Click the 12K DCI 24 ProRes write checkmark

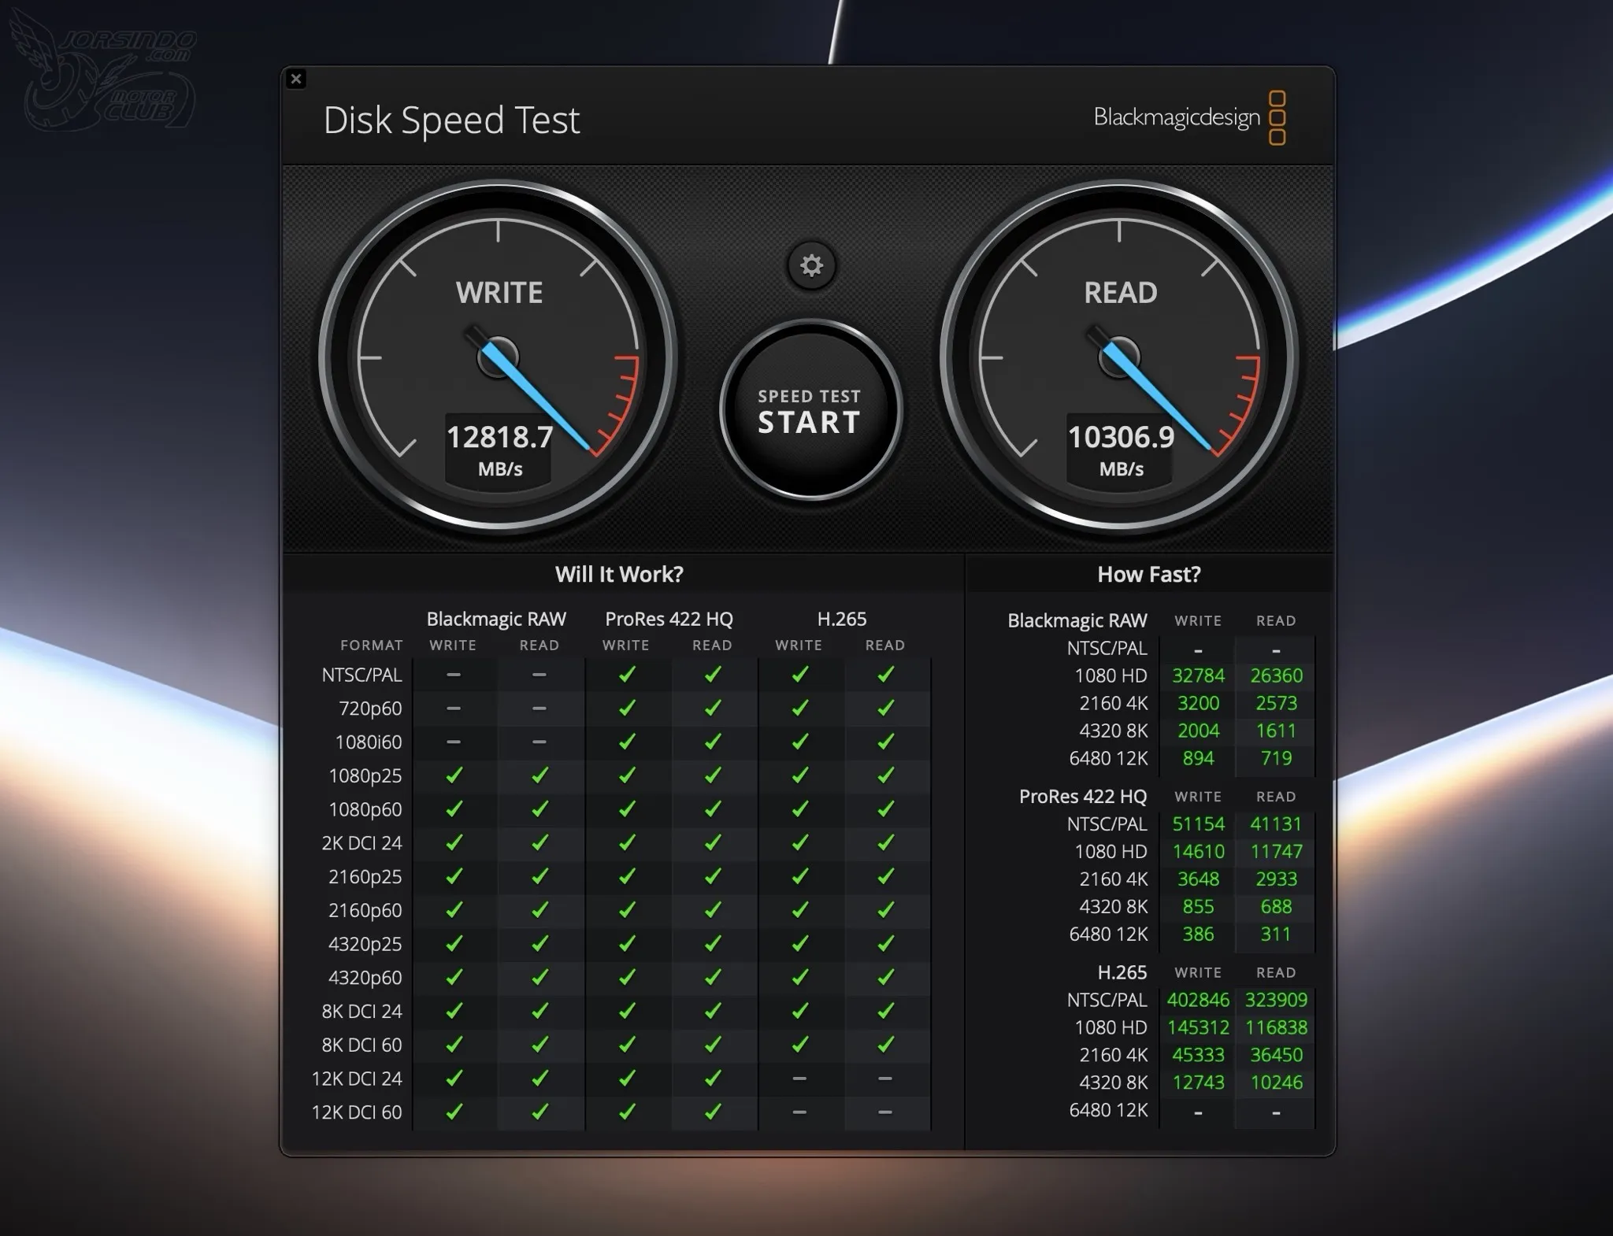[627, 1079]
